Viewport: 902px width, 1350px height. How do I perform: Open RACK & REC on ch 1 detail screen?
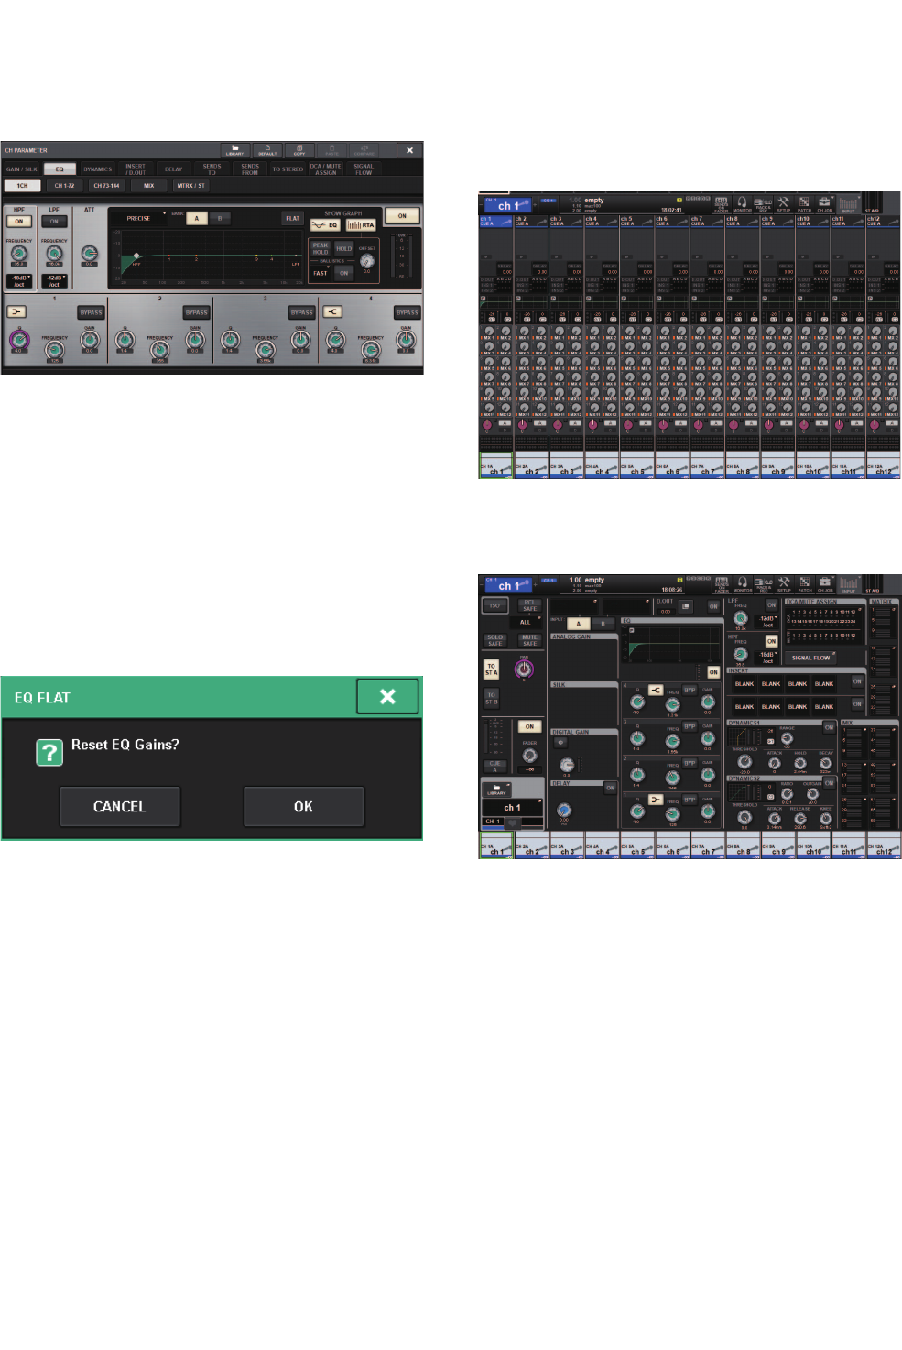pos(764,584)
